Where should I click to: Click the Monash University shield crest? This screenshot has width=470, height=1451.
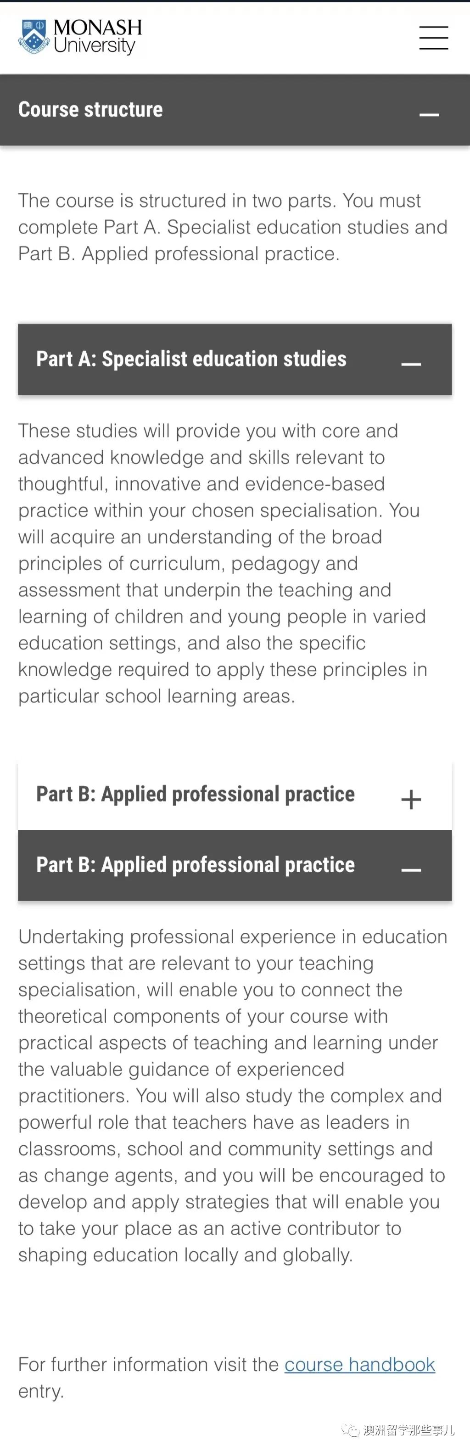pos(34,37)
